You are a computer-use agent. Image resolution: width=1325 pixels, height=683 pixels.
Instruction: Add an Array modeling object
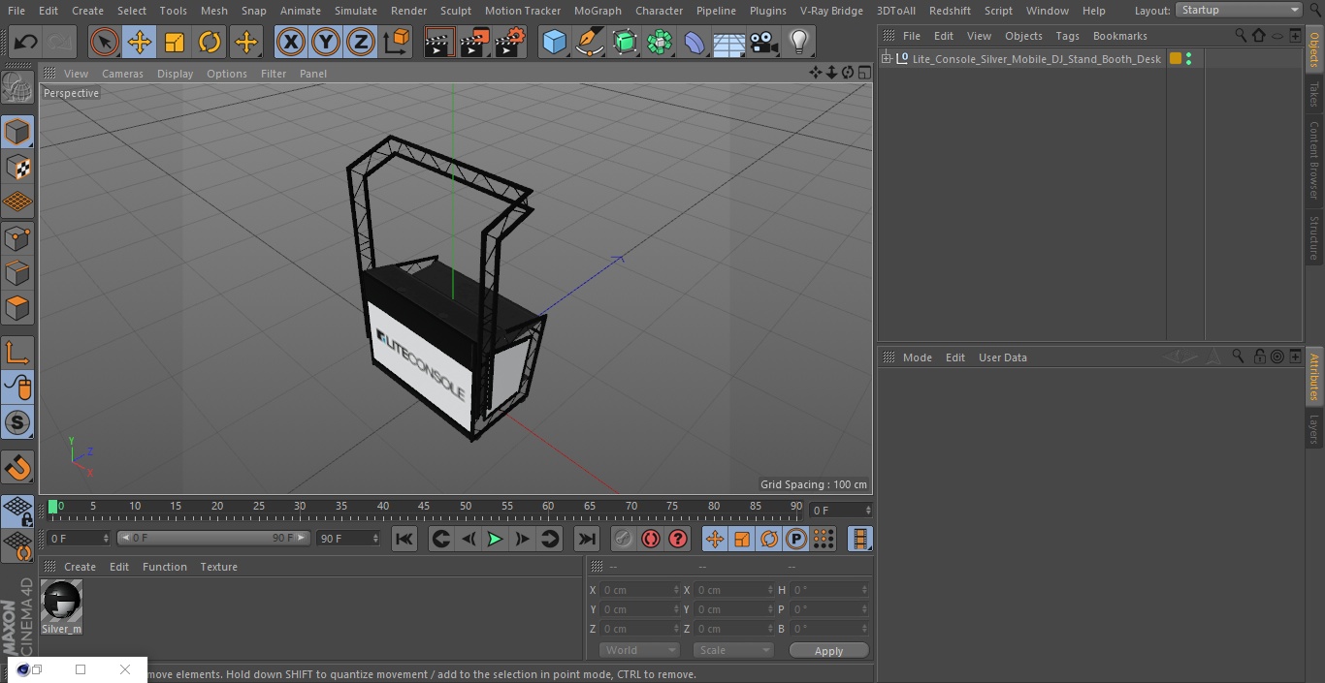(660, 42)
